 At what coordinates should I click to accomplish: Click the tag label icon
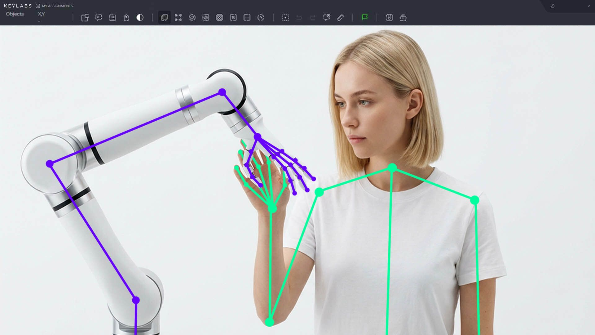coord(126,18)
